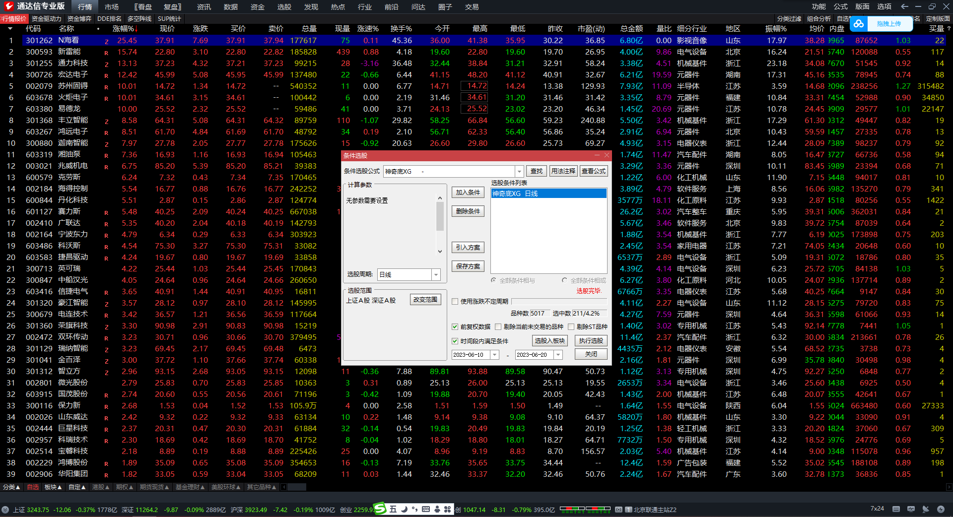Click the 删除条件 button
Viewport: 953px width, 517px height.
(468, 211)
